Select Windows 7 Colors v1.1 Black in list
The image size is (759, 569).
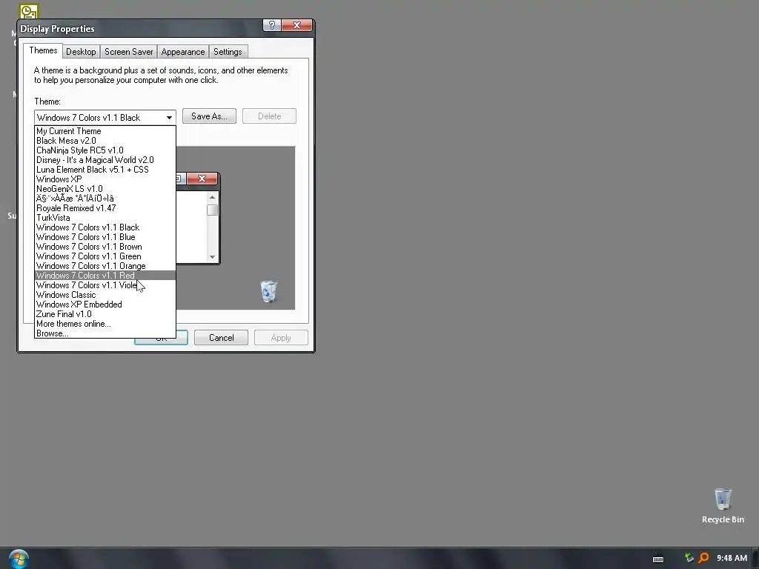[105, 227]
